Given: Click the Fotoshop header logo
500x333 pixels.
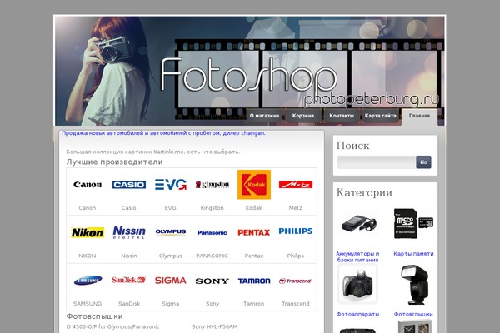Looking at the screenshot, I should coord(248,75).
